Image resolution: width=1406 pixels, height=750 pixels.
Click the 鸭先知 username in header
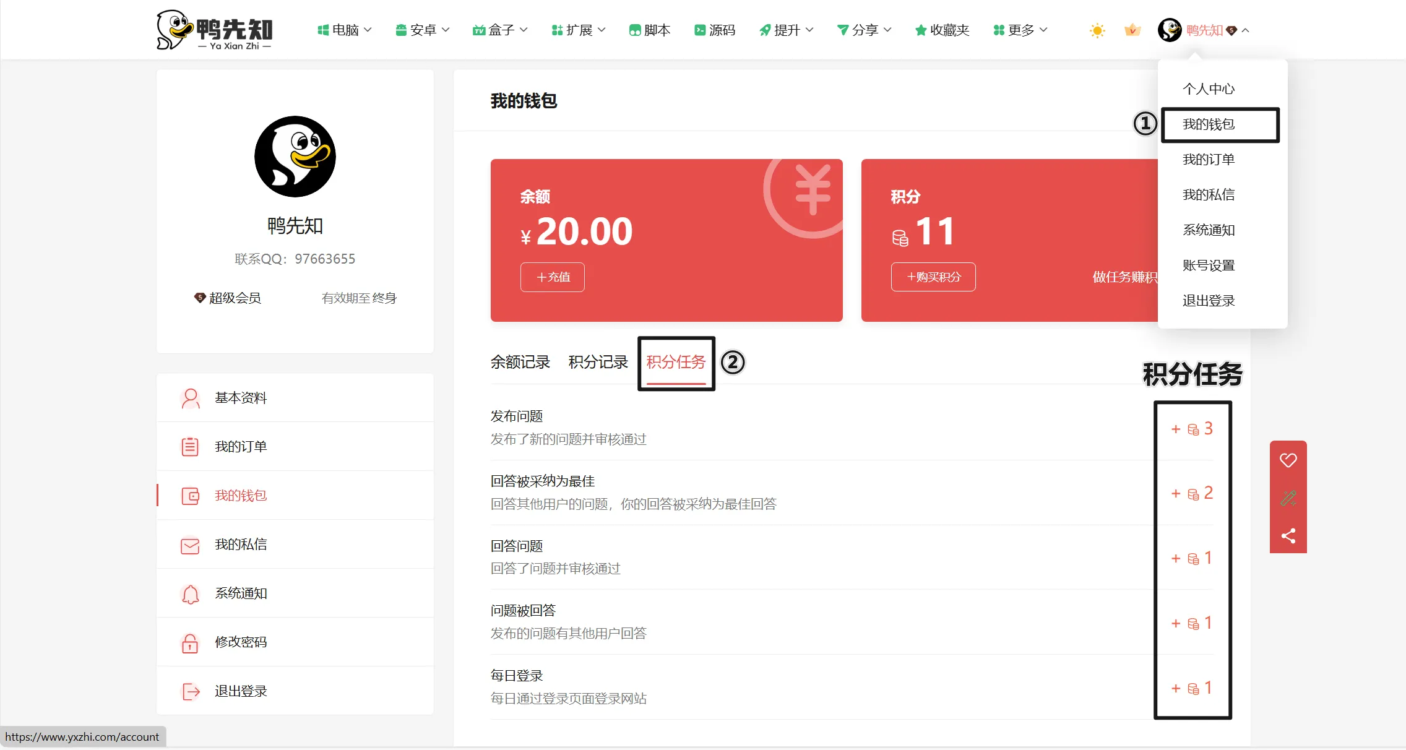(1204, 30)
